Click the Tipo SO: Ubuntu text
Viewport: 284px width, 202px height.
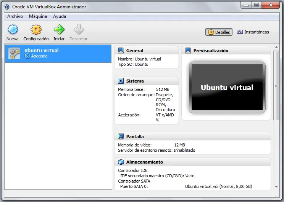pyautogui.click(x=133, y=64)
